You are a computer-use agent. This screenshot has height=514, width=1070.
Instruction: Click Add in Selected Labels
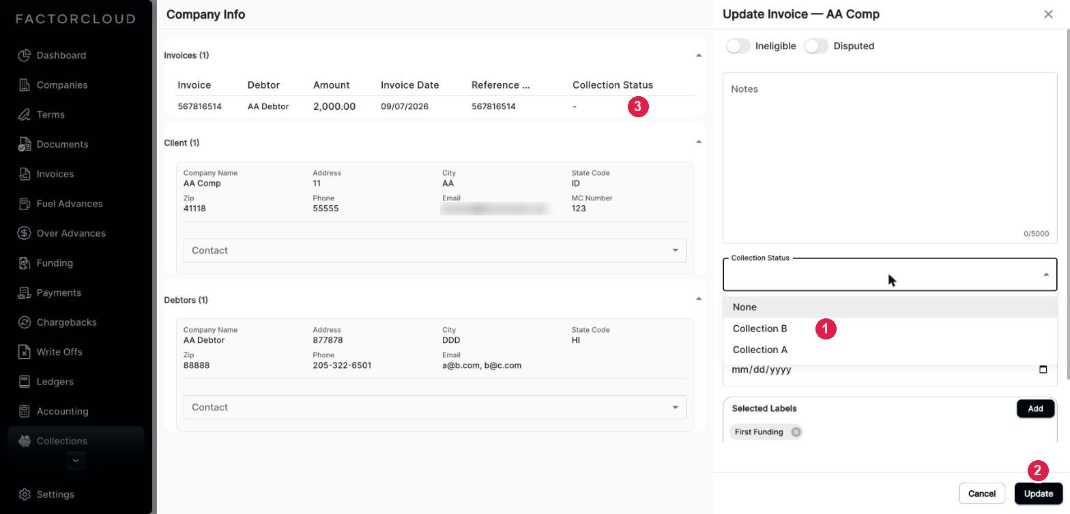tap(1035, 408)
